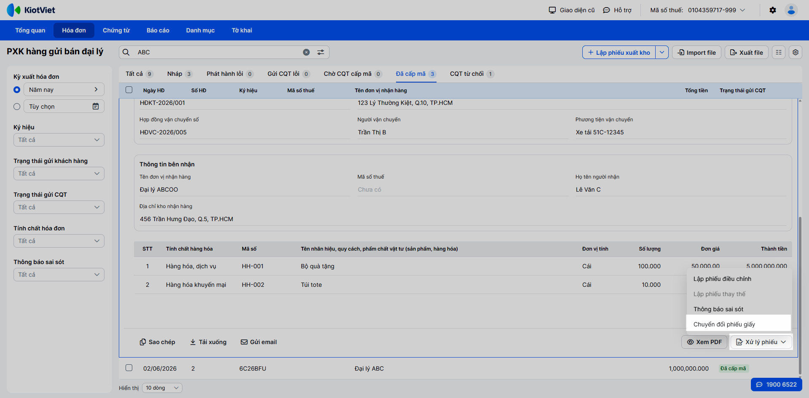This screenshot has width=809, height=398.
Task: Open calendar icon in Tùy chọn field
Action: click(x=96, y=107)
